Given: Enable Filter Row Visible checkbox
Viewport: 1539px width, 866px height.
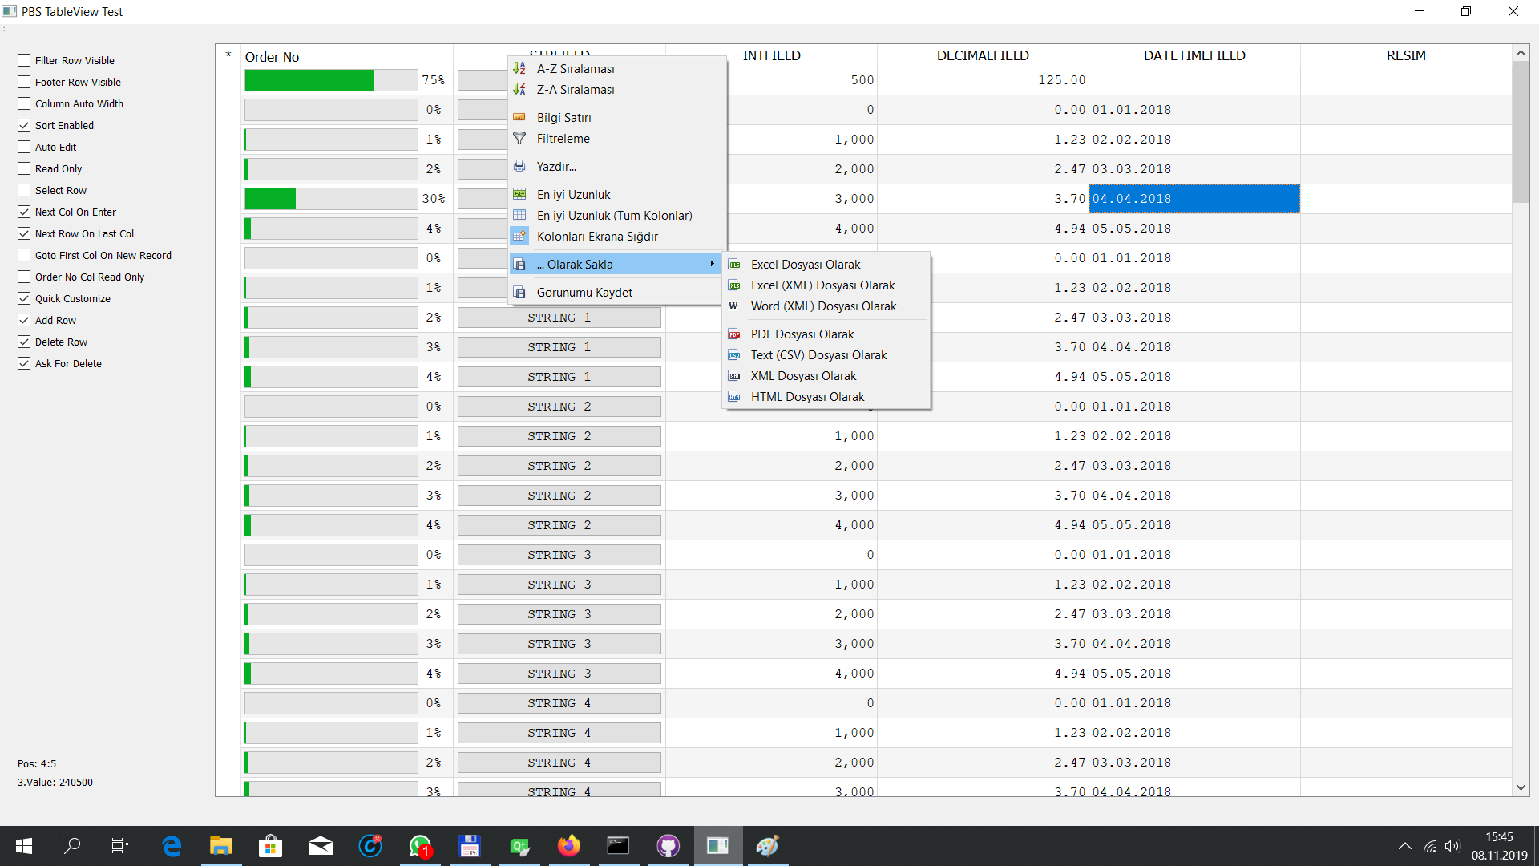Looking at the screenshot, I should coord(24,60).
